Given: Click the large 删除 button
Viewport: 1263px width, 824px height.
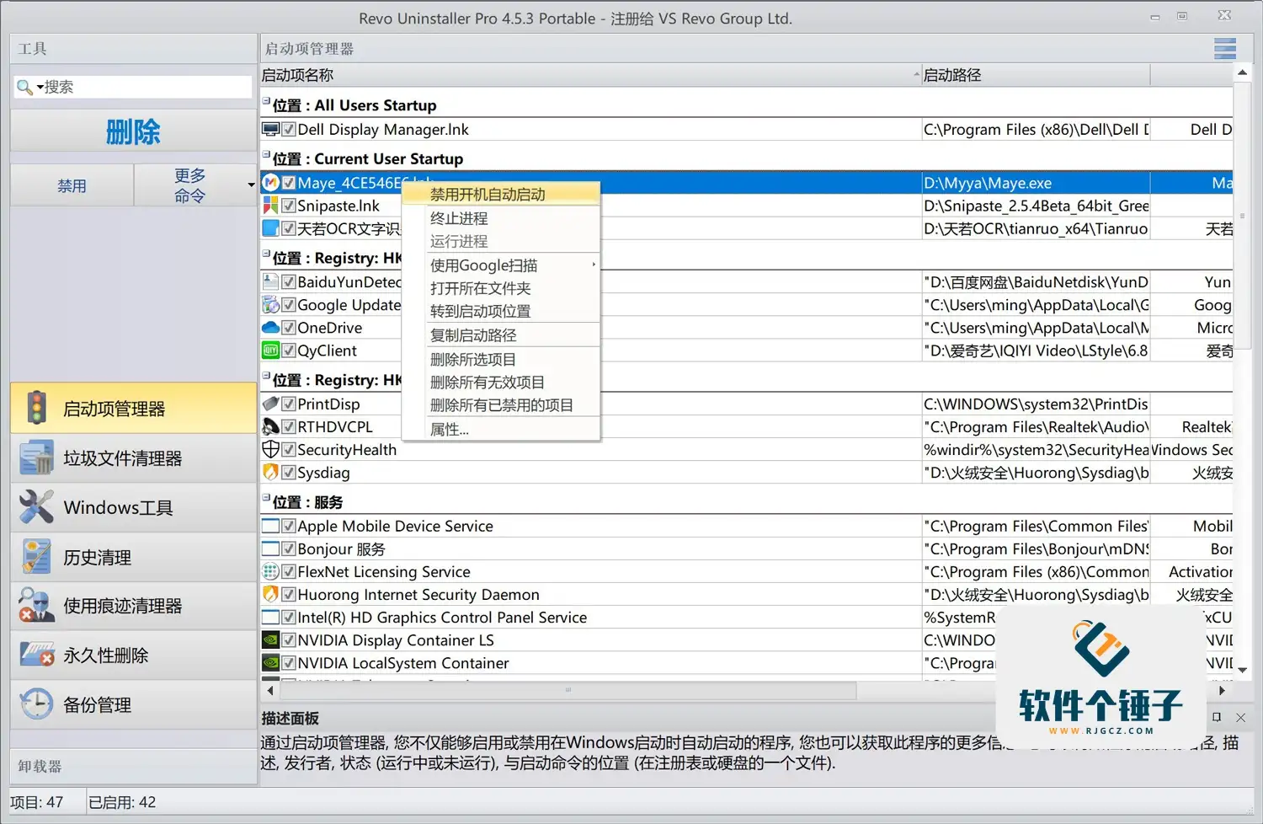Looking at the screenshot, I should (x=133, y=131).
